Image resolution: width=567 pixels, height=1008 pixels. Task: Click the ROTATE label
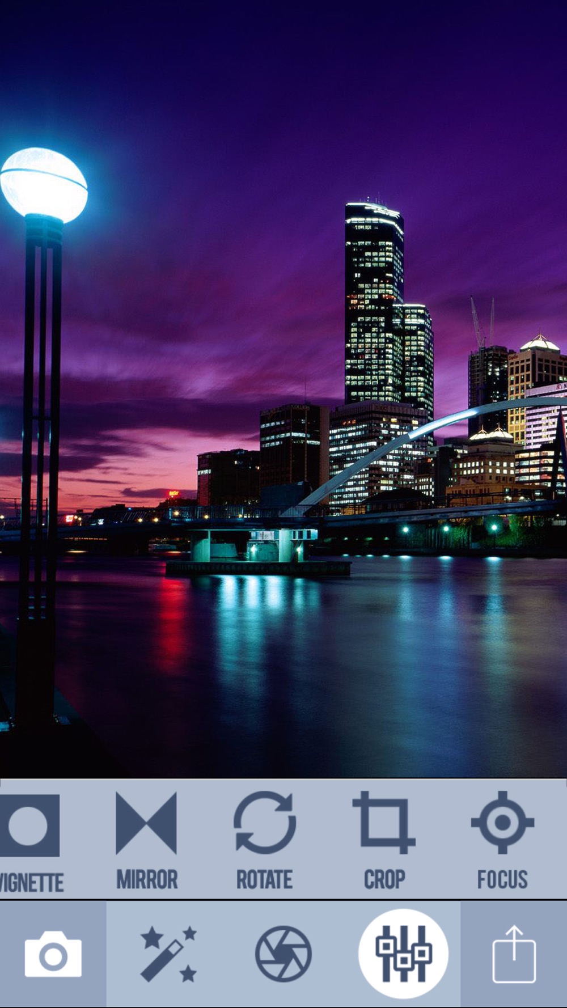click(264, 879)
